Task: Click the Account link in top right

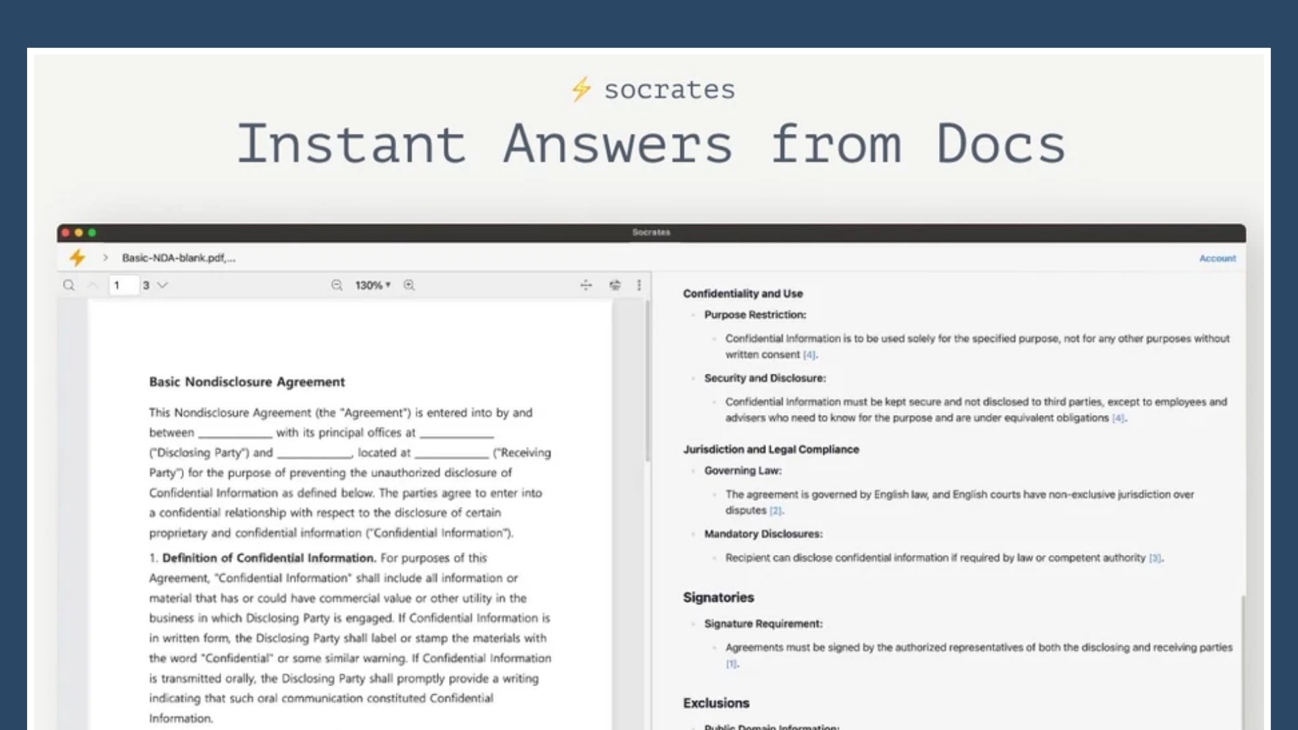Action: (x=1215, y=258)
